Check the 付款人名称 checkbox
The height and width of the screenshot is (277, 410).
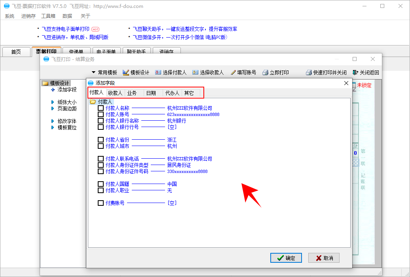[x=101, y=108]
